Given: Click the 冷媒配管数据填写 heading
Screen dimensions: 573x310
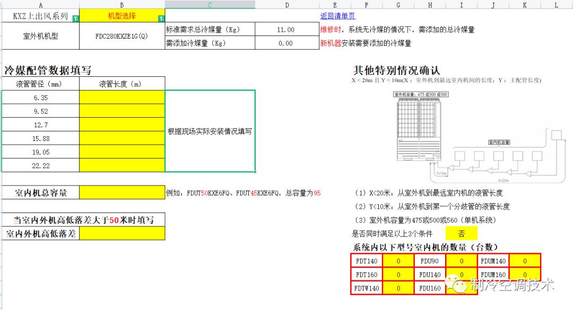Looking at the screenshot, I should (48, 70).
